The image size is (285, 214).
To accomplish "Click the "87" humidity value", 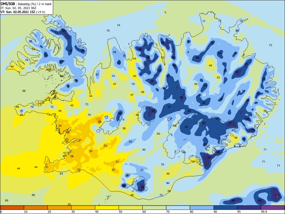I will [x=97, y=74].
